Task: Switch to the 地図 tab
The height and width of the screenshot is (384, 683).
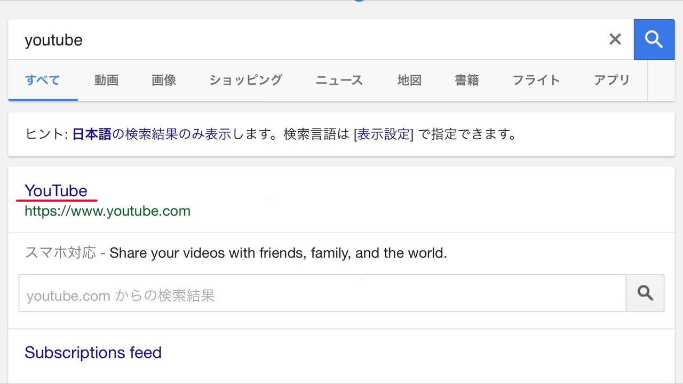Action: click(410, 80)
